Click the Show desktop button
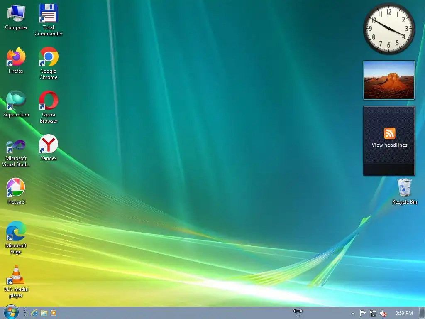 pyautogui.click(x=422, y=313)
